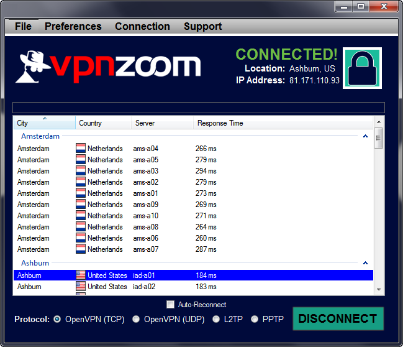Click the US flag for iad-a01
The image size is (403, 347).
tap(81, 275)
